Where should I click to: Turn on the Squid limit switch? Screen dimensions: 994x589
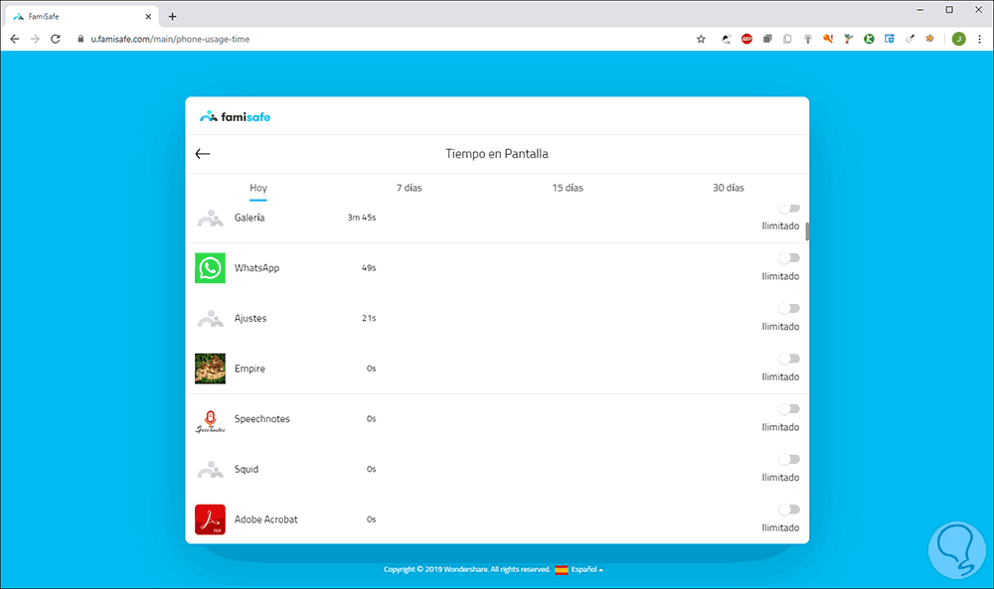789,459
